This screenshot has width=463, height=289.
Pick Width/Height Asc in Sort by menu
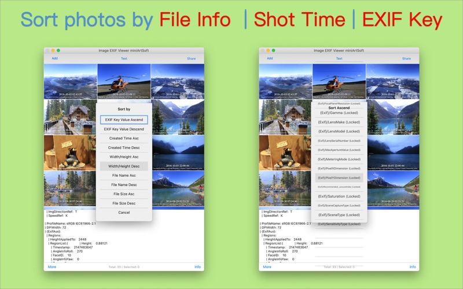click(124, 157)
